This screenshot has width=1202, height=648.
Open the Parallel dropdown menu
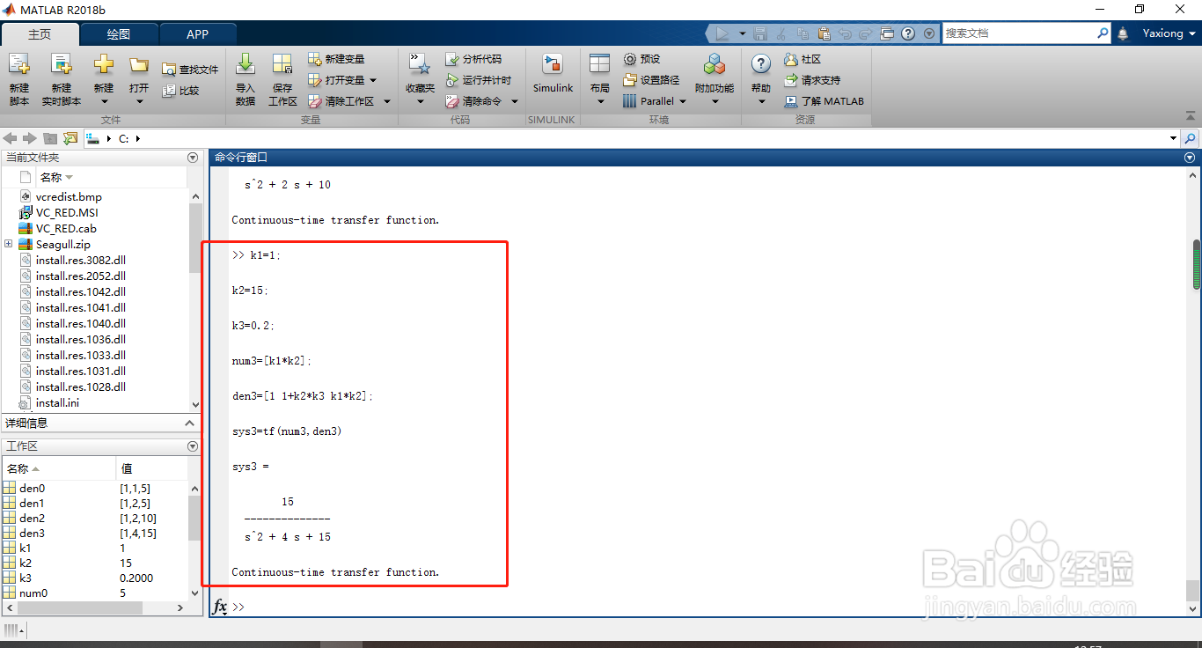pyautogui.click(x=683, y=101)
